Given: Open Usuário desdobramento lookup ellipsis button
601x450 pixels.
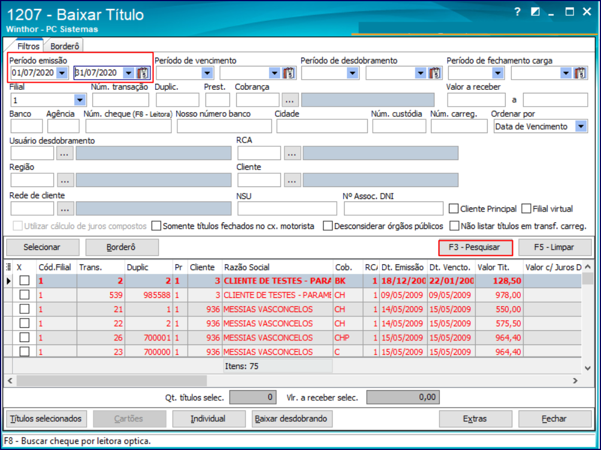Looking at the screenshot, I should (x=65, y=153).
